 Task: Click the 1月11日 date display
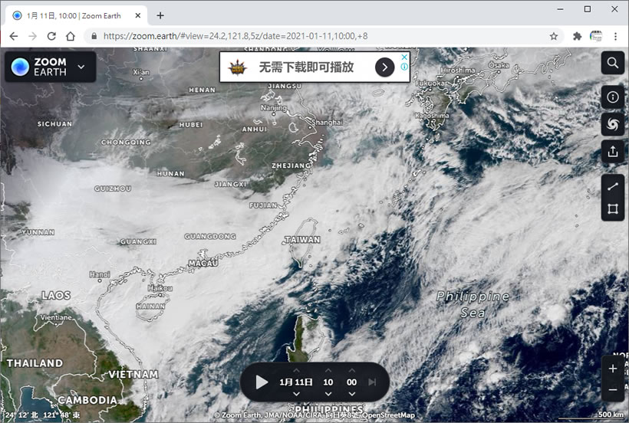coord(296,382)
